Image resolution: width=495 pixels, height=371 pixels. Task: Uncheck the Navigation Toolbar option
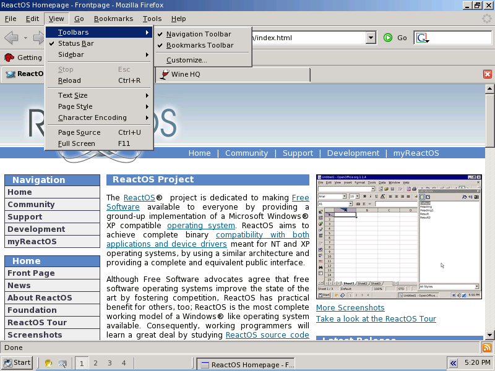(198, 34)
